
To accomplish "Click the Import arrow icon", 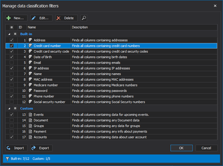I will click(x=8, y=148).
